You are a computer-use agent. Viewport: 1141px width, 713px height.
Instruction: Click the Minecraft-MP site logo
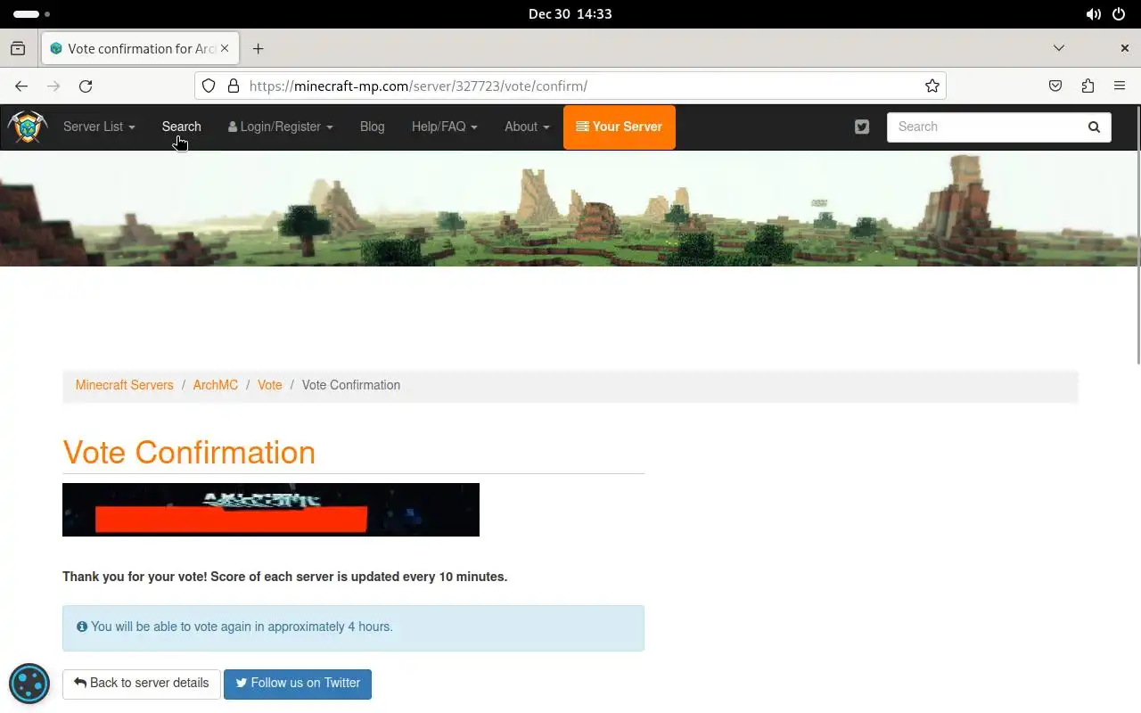[27, 127]
